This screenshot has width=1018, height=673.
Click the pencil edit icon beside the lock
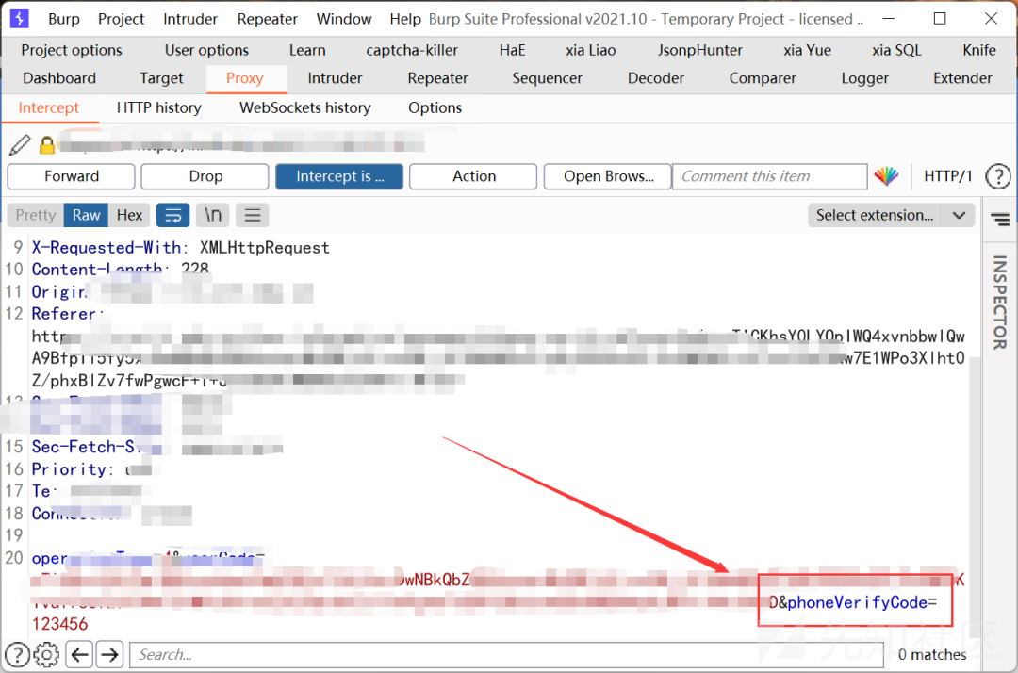point(20,144)
